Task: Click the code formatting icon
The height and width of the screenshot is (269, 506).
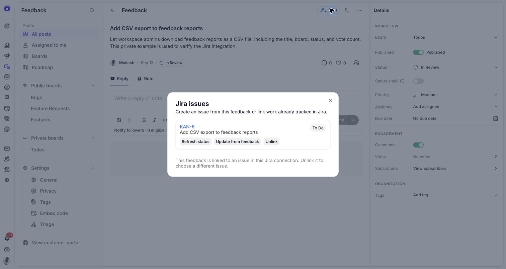Action: pyautogui.click(x=165, y=120)
